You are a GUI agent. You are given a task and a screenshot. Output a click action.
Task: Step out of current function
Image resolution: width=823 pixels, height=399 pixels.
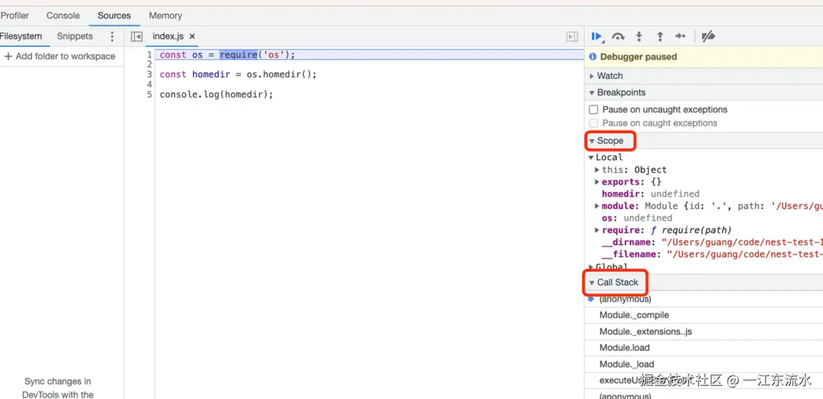[x=660, y=37]
